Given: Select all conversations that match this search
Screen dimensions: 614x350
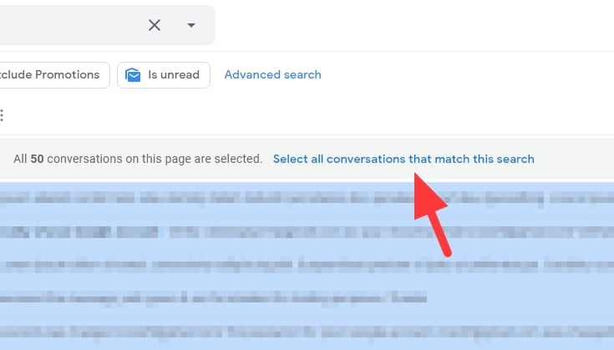Looking at the screenshot, I should 403,159.
